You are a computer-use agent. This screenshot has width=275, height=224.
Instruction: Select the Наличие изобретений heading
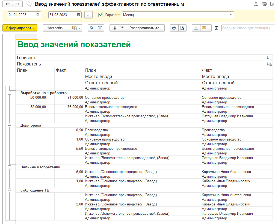point(40,167)
